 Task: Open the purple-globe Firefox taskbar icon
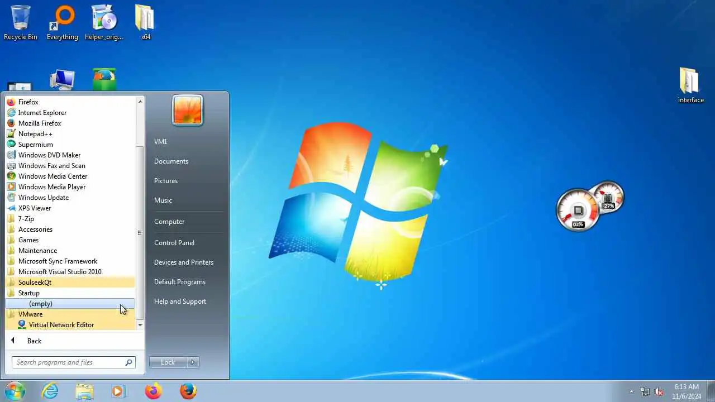(153, 391)
